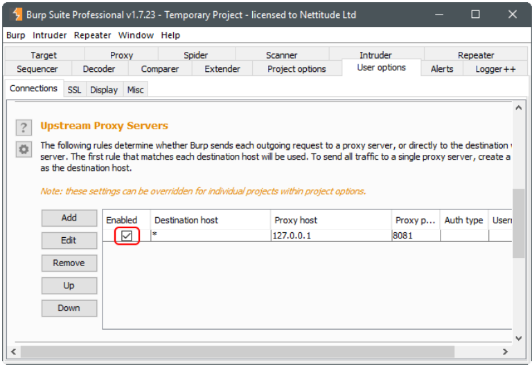Select the 127.0.0.1 proxy host cell
532x365 pixels.
click(x=330, y=236)
